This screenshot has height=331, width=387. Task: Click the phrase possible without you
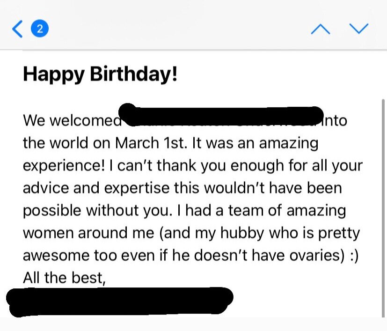(97, 211)
